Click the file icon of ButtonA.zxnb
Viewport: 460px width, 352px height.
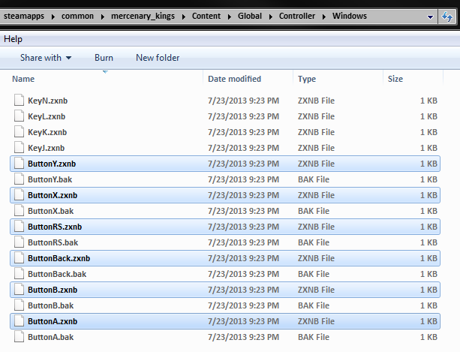click(x=19, y=321)
